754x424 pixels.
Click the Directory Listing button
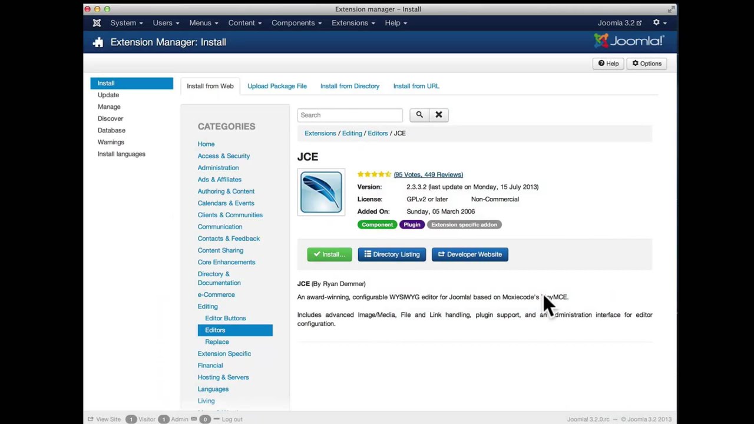pyautogui.click(x=392, y=254)
